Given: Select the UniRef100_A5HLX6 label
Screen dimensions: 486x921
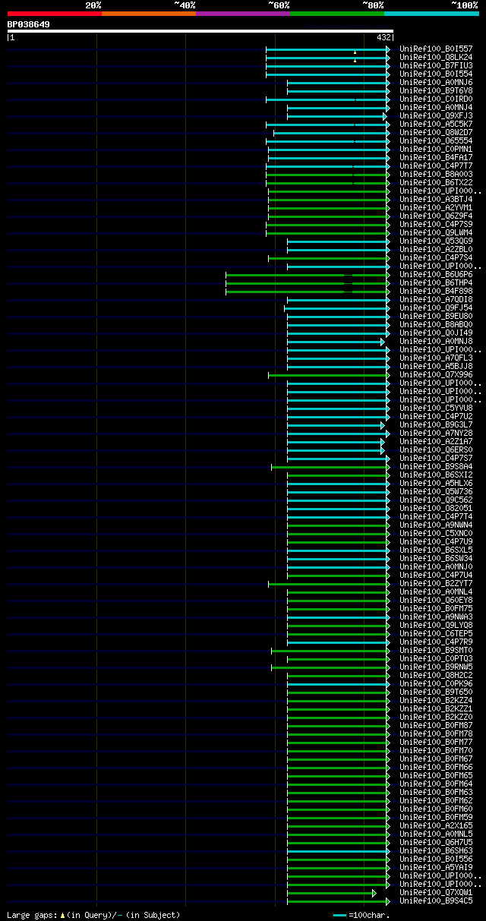Looking at the screenshot, I should point(436,483).
